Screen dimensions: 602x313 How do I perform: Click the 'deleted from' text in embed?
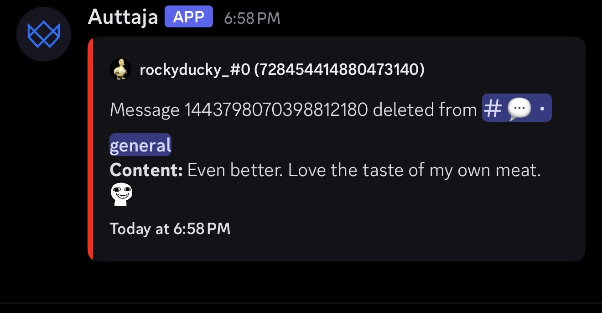(x=425, y=110)
